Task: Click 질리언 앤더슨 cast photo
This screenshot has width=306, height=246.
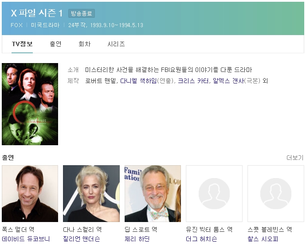Action: click(x=91, y=194)
